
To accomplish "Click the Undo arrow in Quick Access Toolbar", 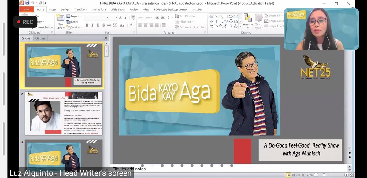I will [33, 3].
